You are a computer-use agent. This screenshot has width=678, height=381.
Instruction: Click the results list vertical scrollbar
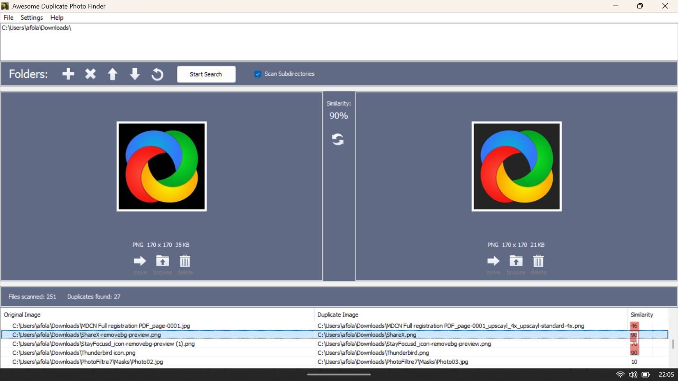pos(673,344)
